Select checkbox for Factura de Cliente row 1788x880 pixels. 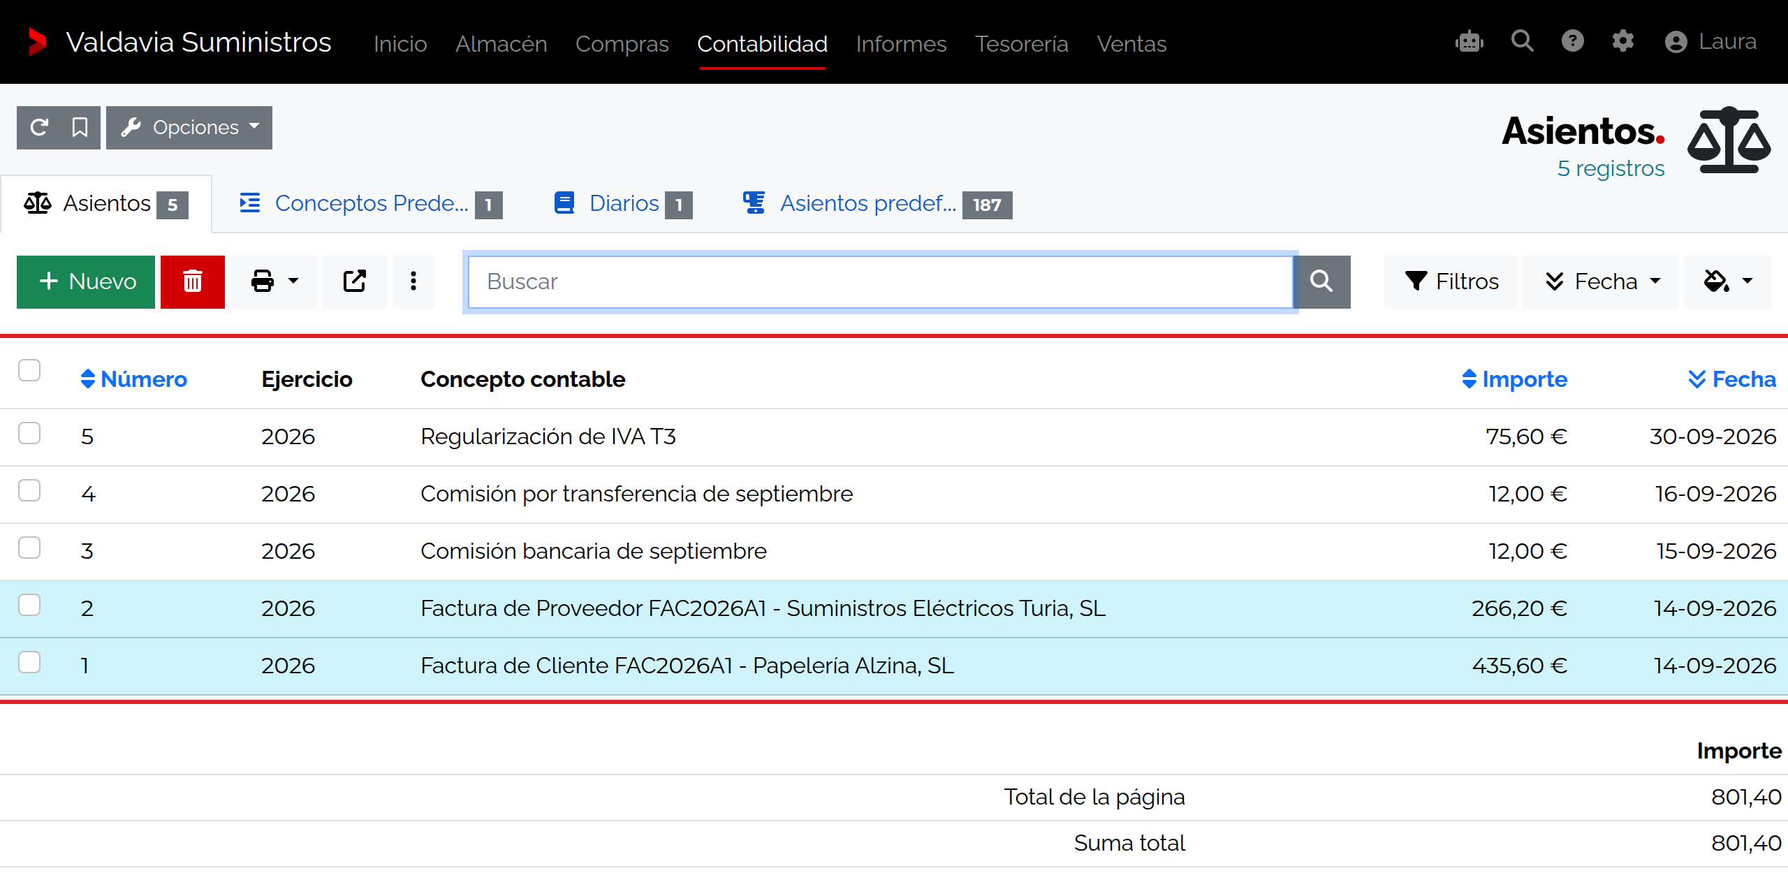coord(29,662)
